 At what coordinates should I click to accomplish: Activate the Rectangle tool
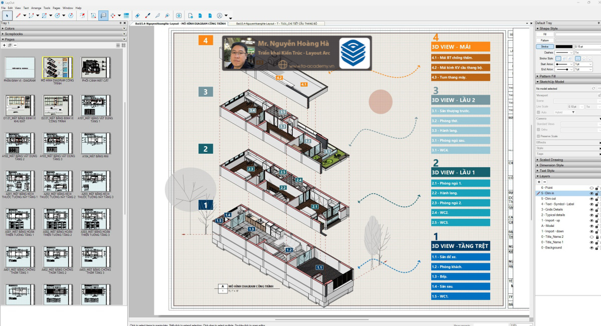(x=43, y=16)
